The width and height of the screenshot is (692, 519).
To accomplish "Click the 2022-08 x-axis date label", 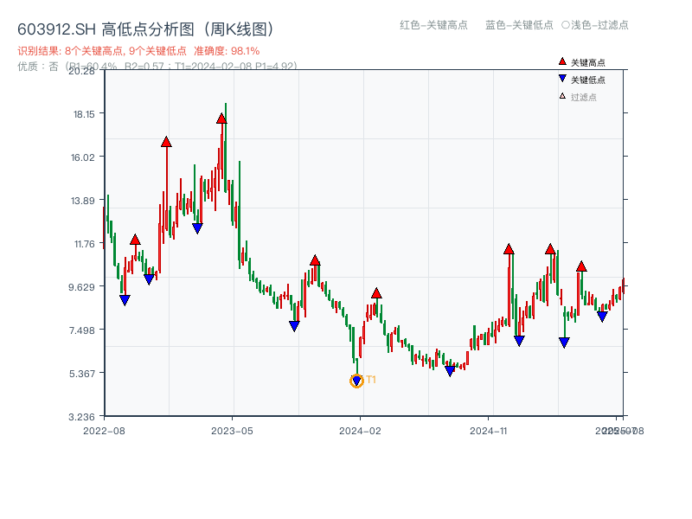I will click(x=104, y=431).
